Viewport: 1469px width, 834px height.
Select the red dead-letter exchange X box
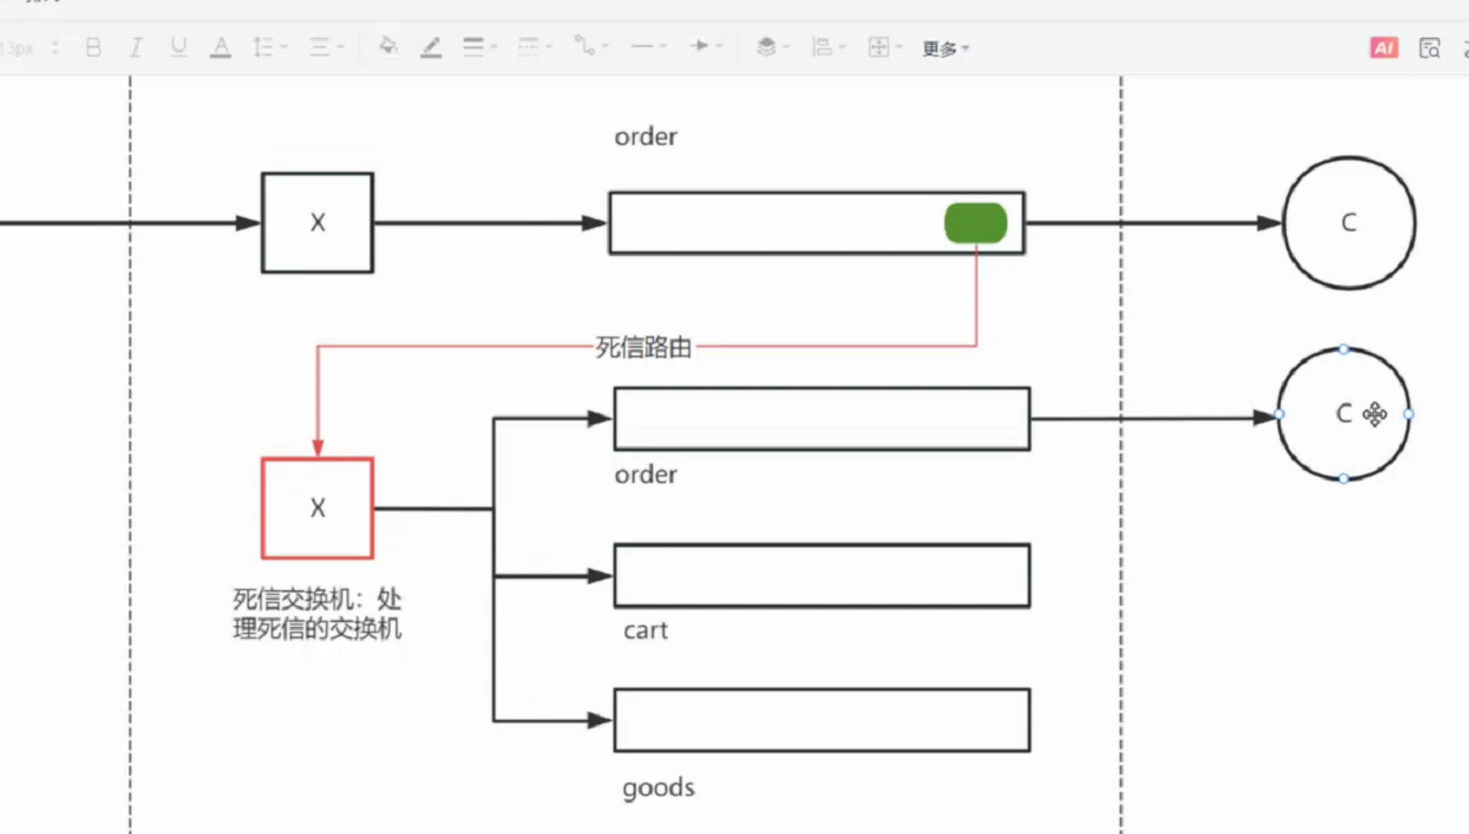point(318,508)
